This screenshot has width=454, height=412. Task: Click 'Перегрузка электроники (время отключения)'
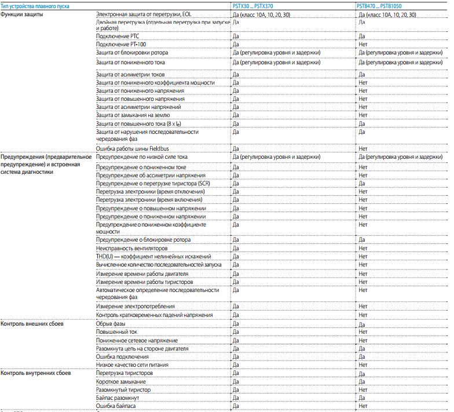[151, 191]
